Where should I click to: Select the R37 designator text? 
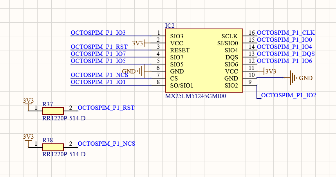[47, 104]
